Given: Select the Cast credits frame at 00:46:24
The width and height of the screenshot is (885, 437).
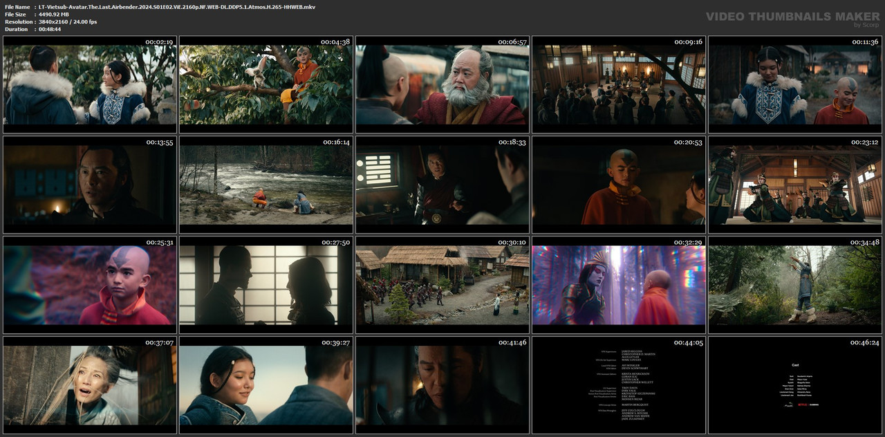Looking at the screenshot, I should (x=795, y=385).
